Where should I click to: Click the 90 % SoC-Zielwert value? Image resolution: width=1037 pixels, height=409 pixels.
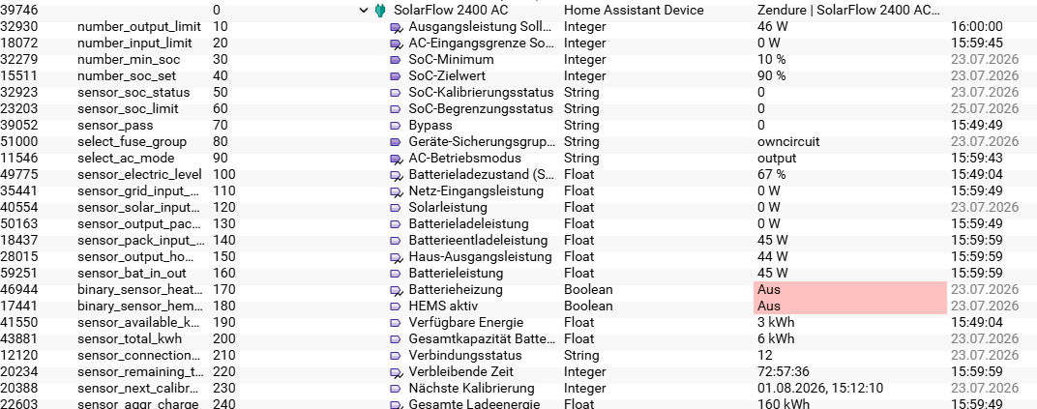click(x=772, y=76)
